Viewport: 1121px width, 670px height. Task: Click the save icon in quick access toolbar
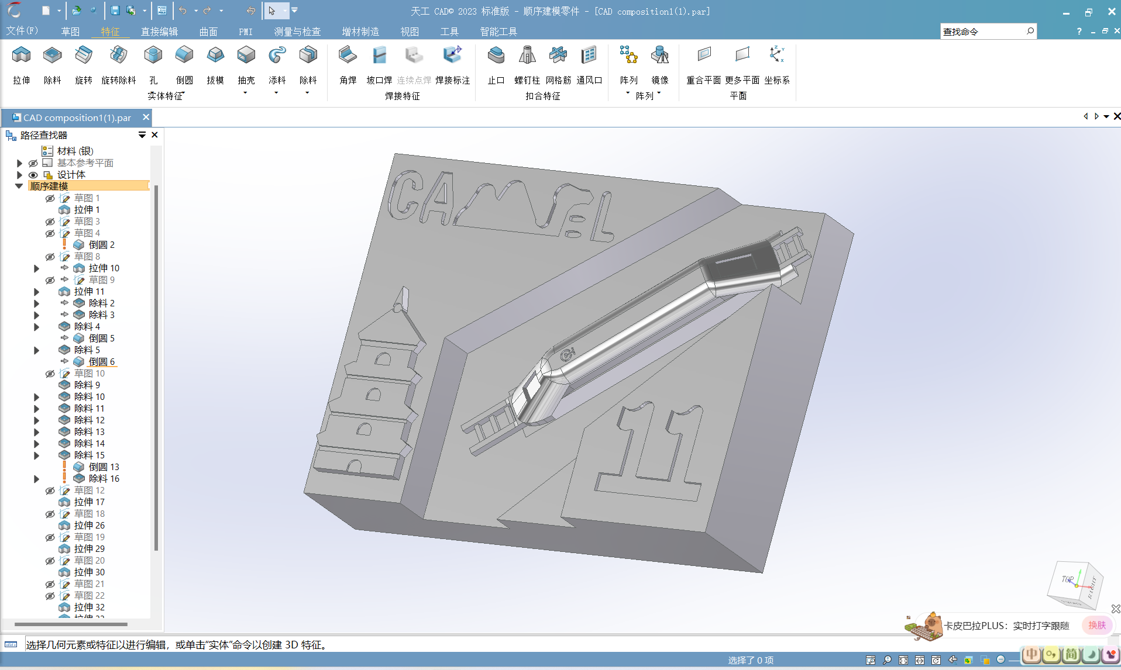tap(115, 11)
